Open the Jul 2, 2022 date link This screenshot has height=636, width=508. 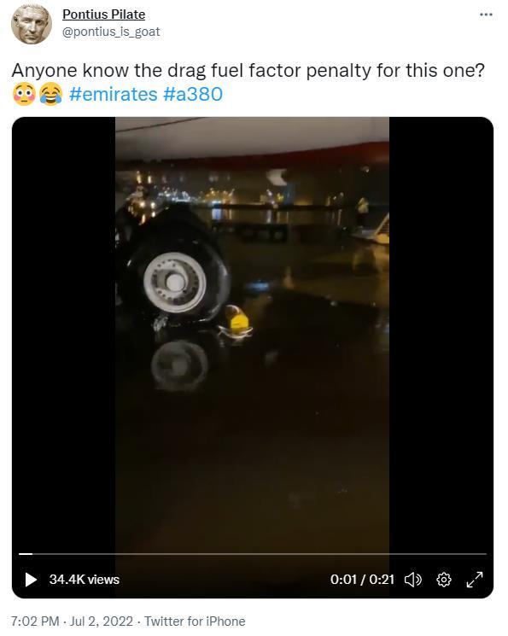click(x=102, y=621)
